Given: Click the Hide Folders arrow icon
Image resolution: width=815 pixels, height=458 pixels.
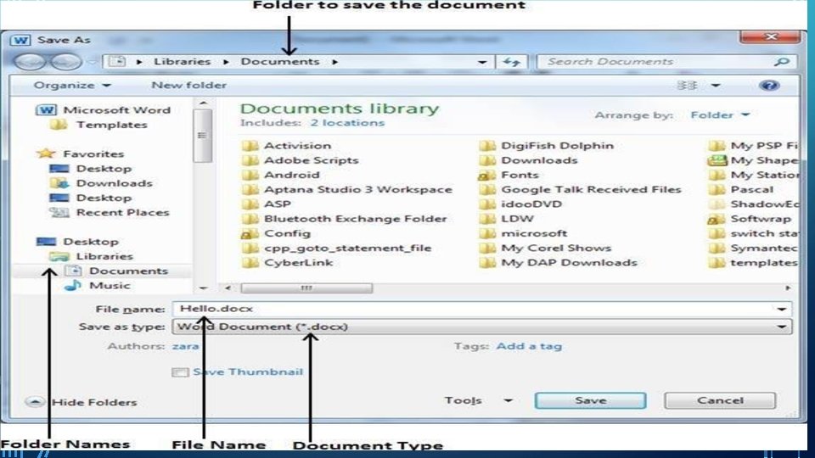Looking at the screenshot, I should [x=35, y=401].
